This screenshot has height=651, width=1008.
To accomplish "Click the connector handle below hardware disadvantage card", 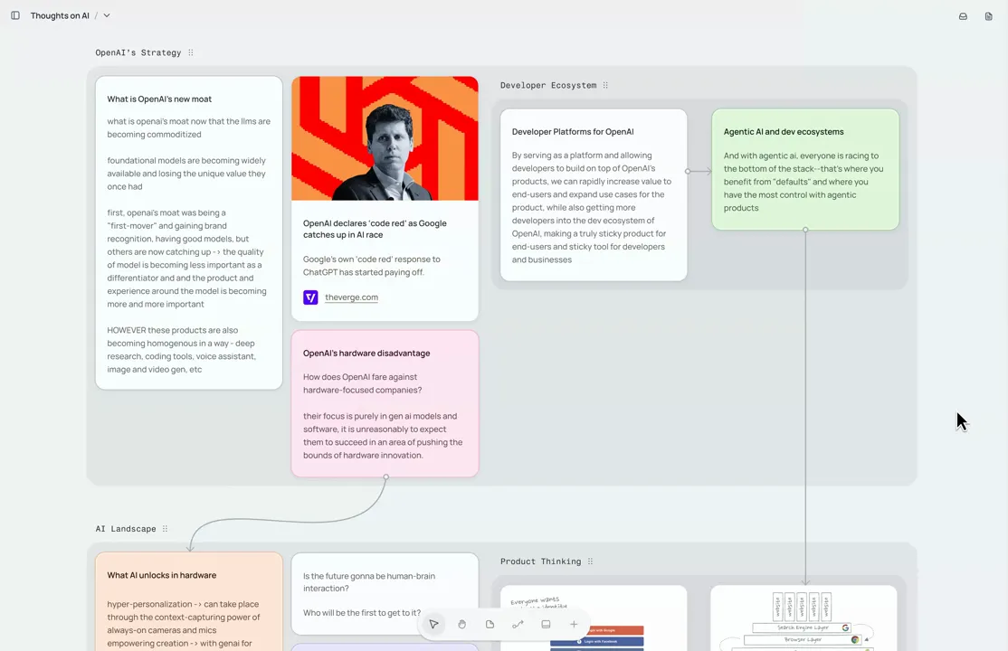I will (x=386, y=476).
